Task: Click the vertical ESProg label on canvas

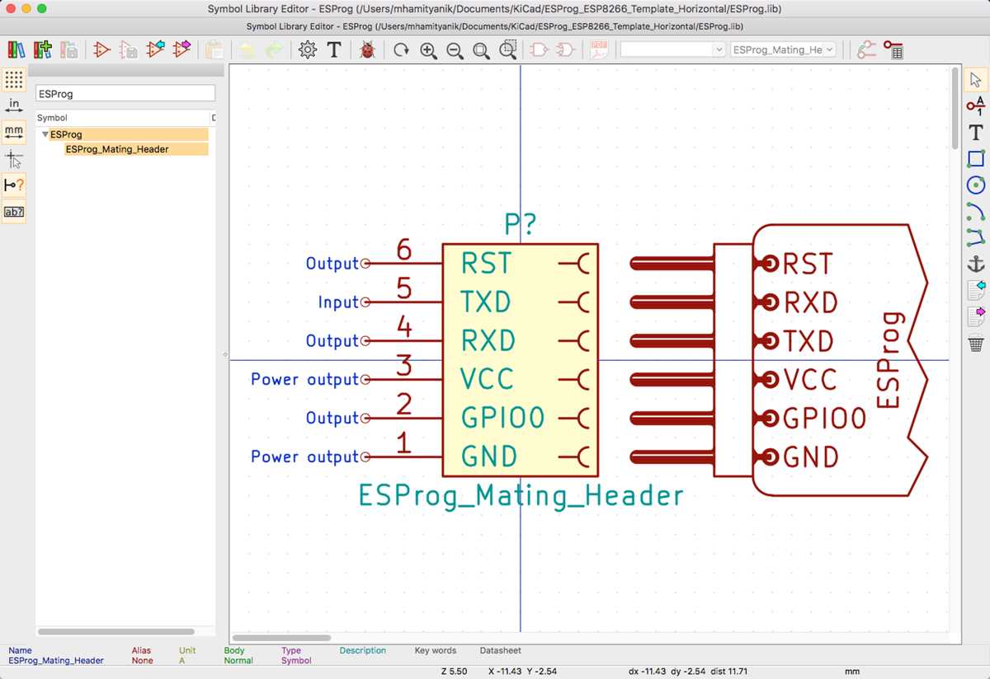Action: pyautogui.click(x=889, y=359)
